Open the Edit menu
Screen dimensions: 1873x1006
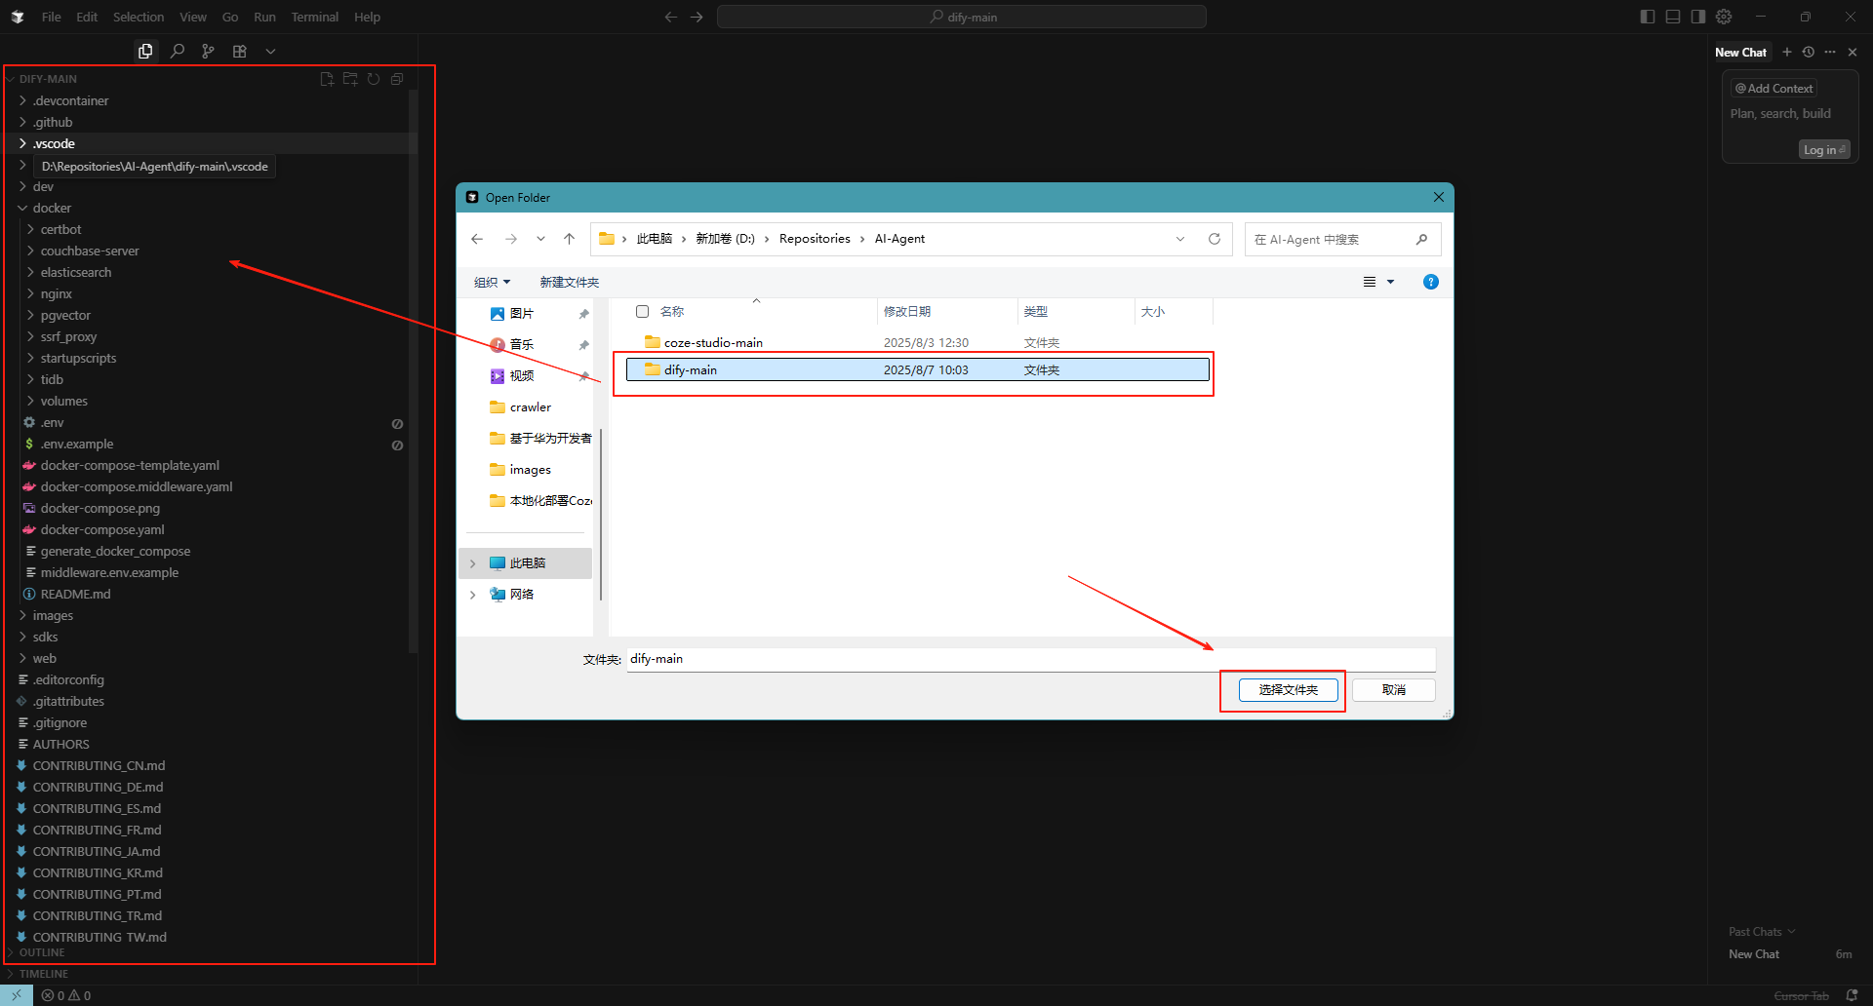tap(87, 17)
